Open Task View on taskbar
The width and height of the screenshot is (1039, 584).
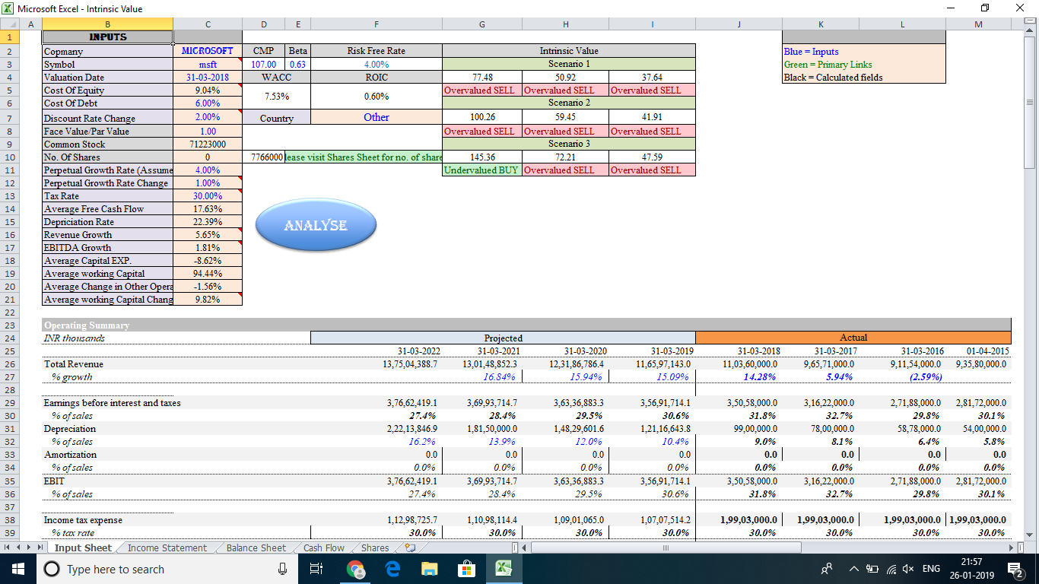pos(317,569)
